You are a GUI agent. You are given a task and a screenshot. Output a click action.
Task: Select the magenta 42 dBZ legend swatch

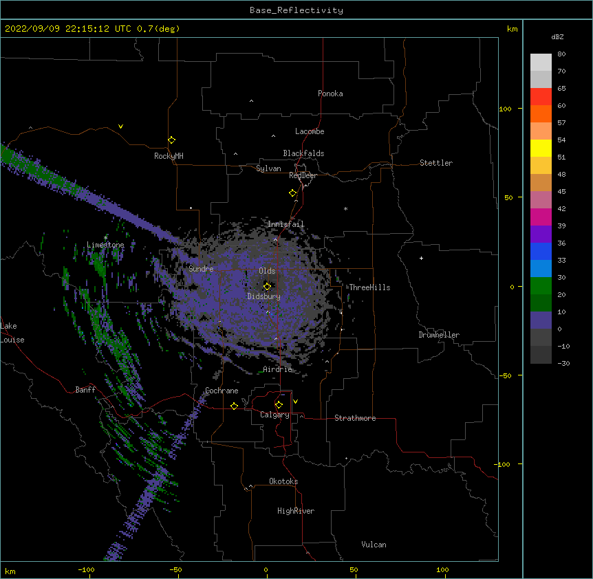pyautogui.click(x=541, y=217)
